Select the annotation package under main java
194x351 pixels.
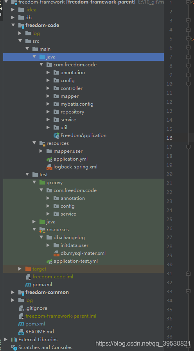click(x=73, y=73)
